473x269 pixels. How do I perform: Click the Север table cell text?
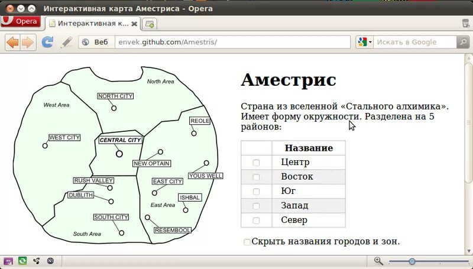pos(294,220)
